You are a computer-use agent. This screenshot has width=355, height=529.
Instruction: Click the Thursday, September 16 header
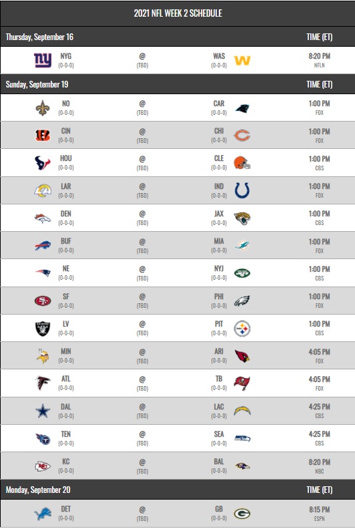pos(39,37)
